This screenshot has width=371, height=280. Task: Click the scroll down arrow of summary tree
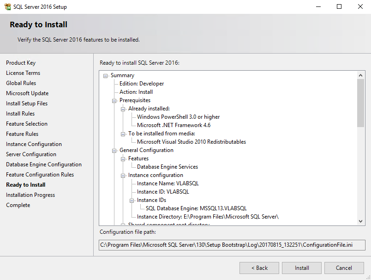click(360, 221)
